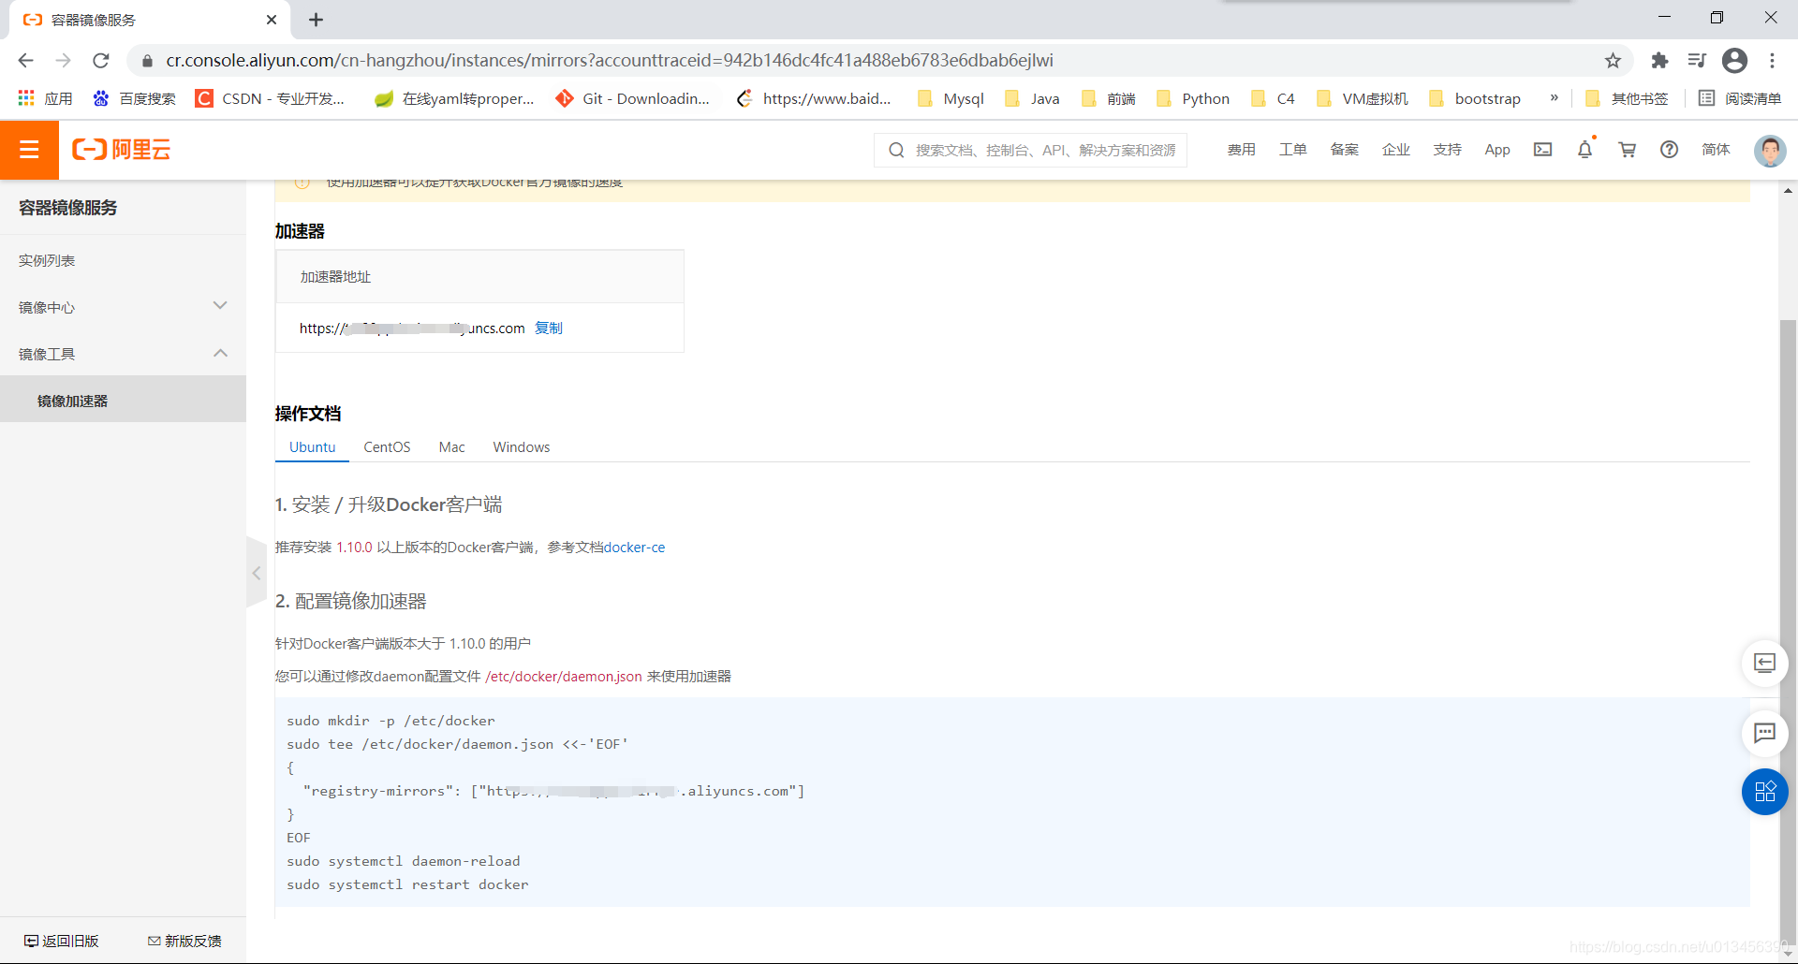Open the help question mark icon
This screenshot has width=1798, height=964.
[1669, 150]
